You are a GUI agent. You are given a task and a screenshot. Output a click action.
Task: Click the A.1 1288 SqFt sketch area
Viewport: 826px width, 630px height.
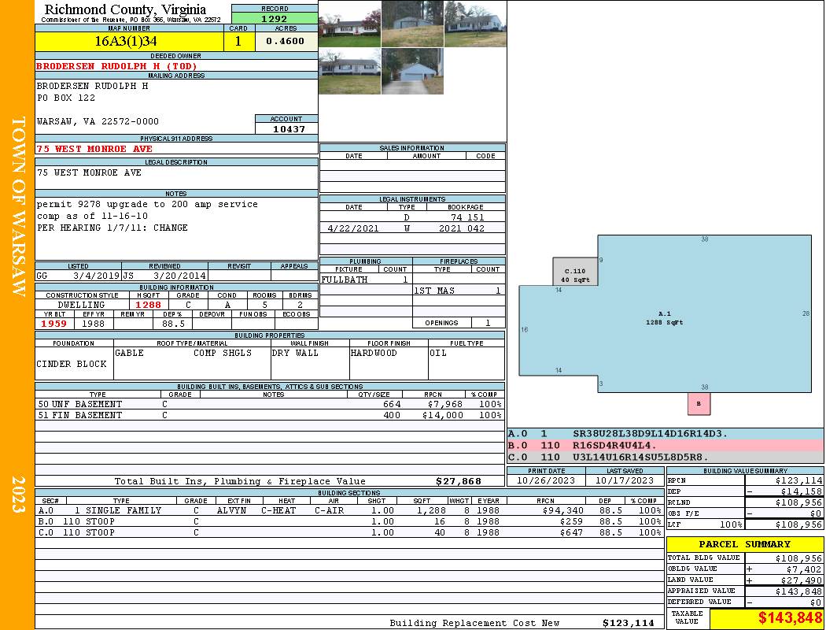[665, 318]
